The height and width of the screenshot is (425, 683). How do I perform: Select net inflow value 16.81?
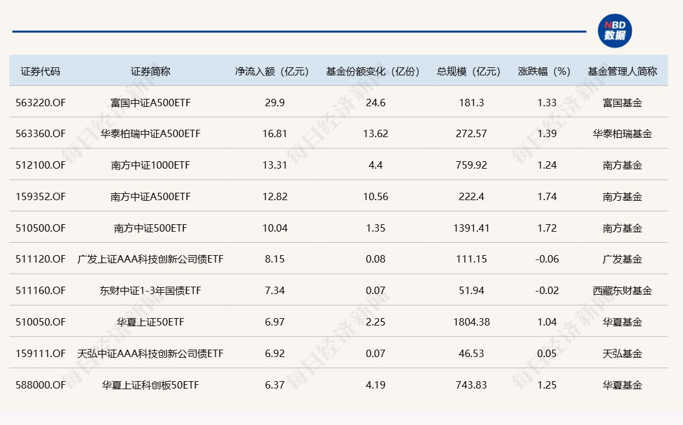[275, 134]
